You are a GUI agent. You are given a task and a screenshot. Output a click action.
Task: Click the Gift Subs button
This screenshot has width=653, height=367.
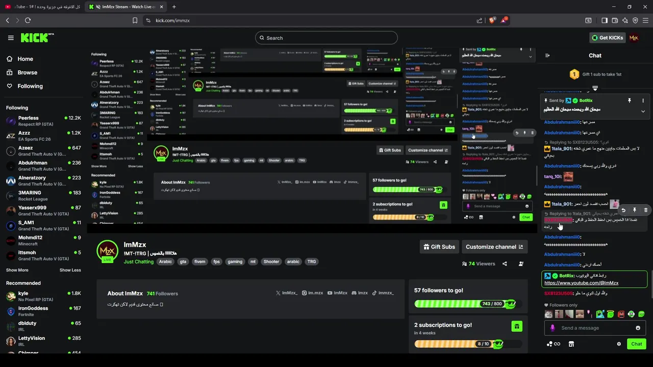[439, 247]
